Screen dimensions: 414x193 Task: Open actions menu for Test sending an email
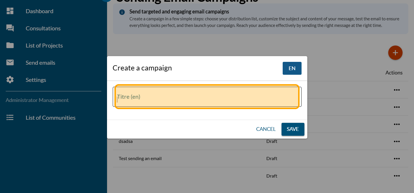tap(397, 158)
